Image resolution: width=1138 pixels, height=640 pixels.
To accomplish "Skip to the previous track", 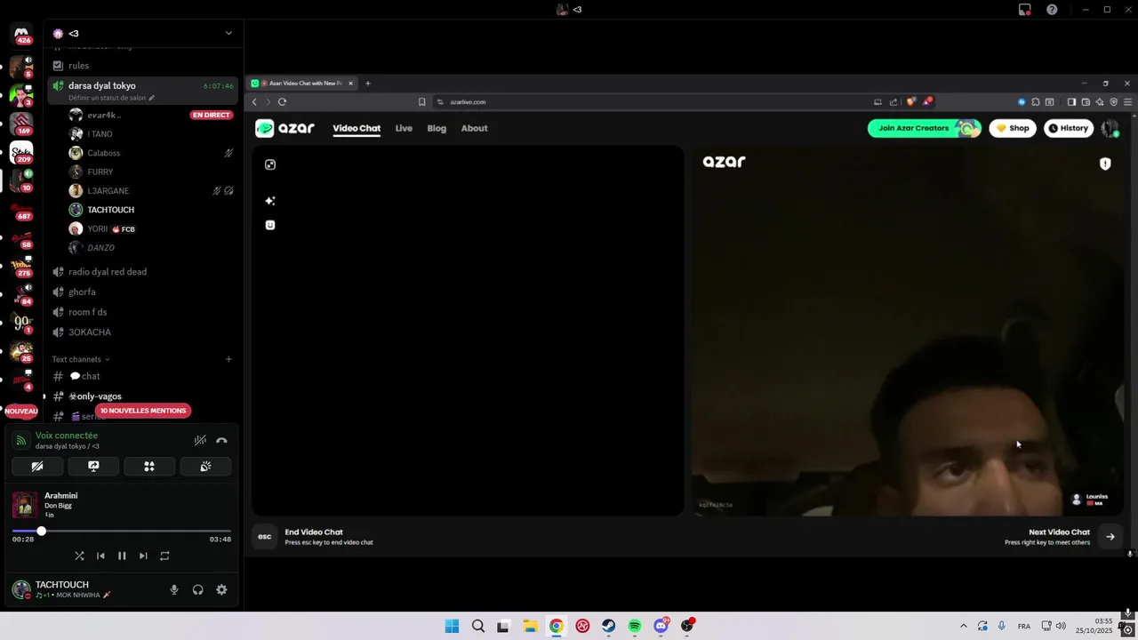I will pos(100,556).
